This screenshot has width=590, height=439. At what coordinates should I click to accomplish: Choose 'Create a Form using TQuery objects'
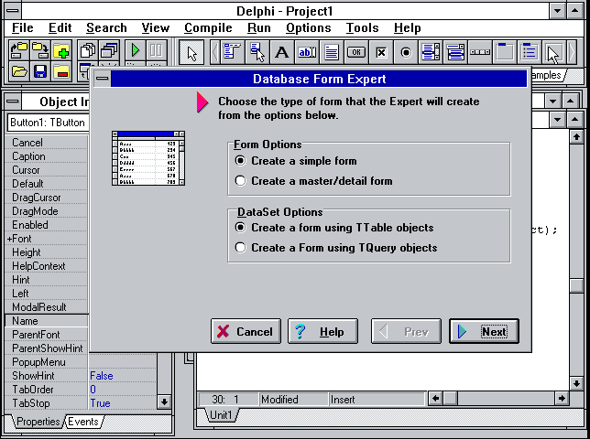[240, 248]
